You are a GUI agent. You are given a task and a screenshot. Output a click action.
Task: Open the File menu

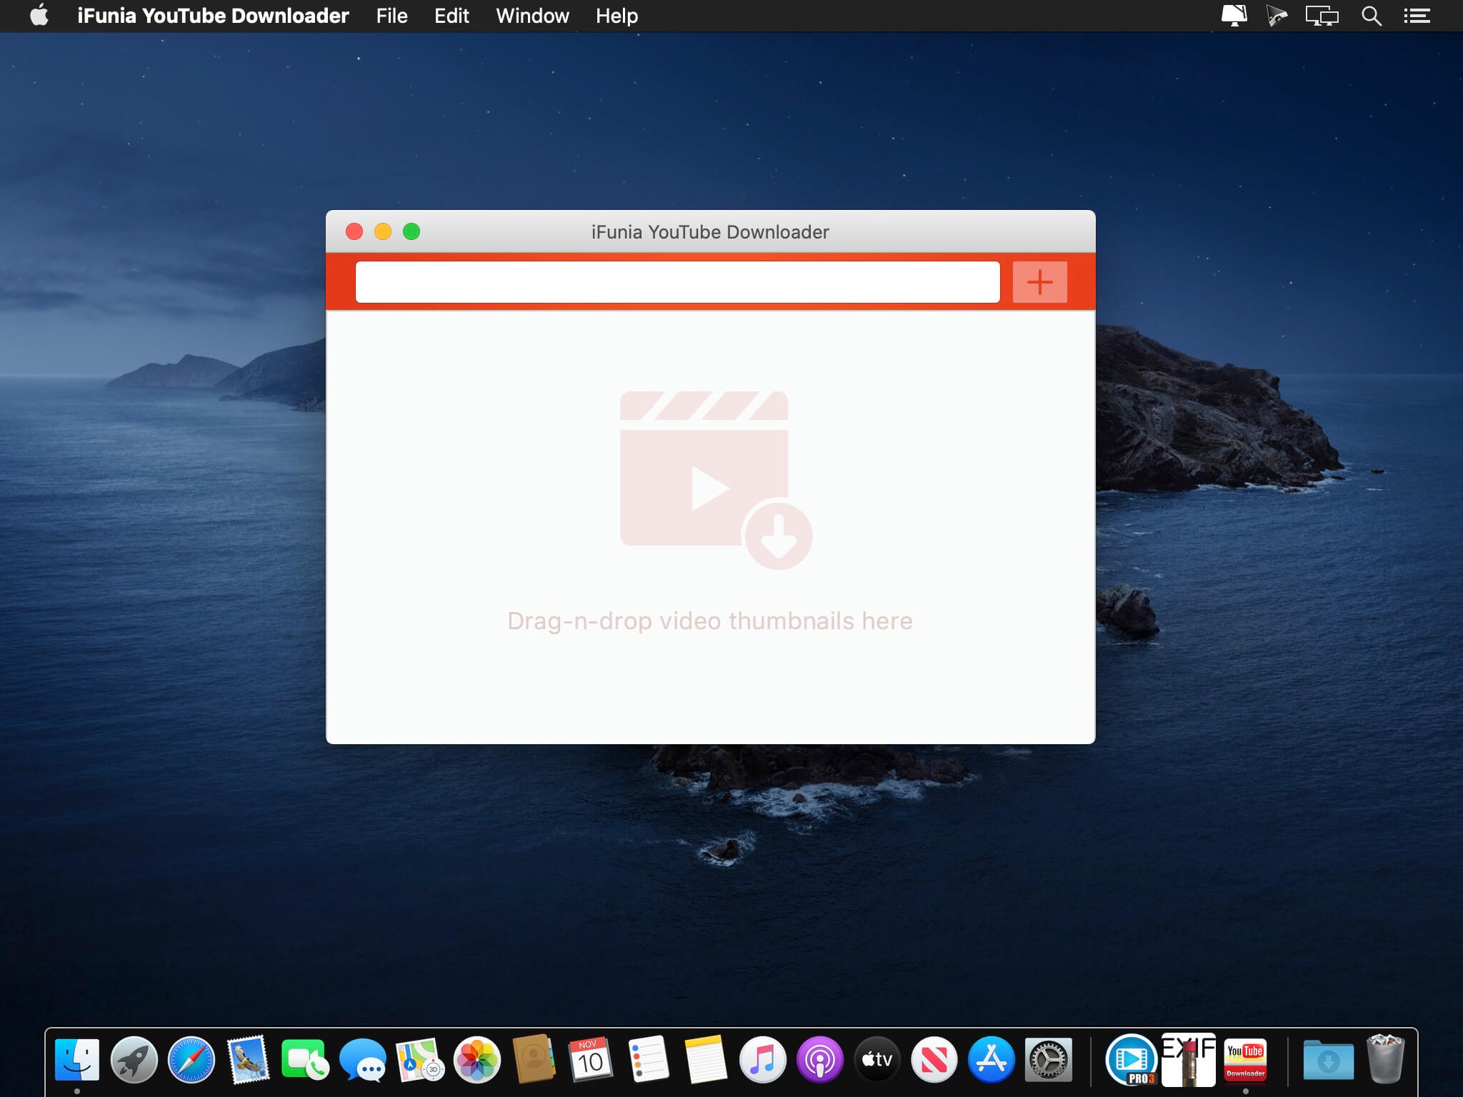(x=391, y=16)
